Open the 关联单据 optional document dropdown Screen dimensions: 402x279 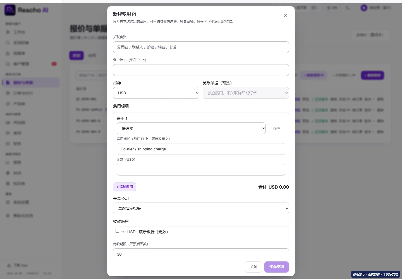pyautogui.click(x=246, y=93)
